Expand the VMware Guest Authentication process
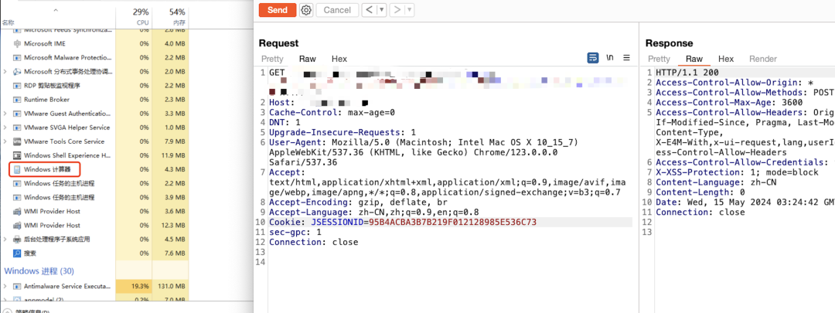835x313 pixels. [5, 114]
